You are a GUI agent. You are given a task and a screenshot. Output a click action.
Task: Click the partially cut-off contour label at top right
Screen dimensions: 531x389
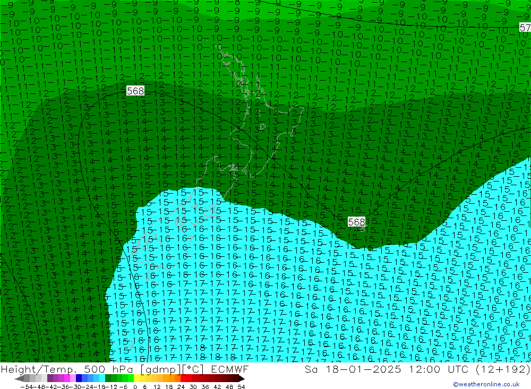(525, 27)
